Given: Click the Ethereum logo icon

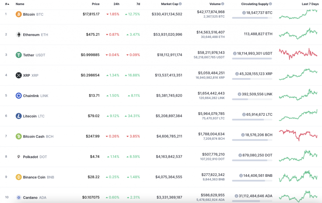Looking at the screenshot, I should 18,34.
